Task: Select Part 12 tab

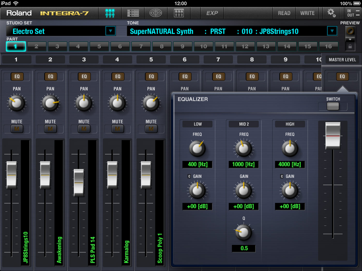Action: tap(245, 46)
